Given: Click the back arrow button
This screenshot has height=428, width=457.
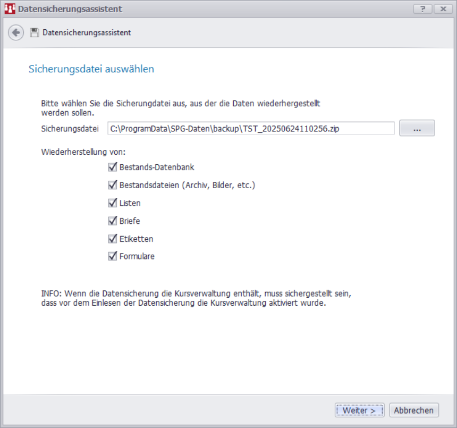Looking at the screenshot, I should pyautogui.click(x=16, y=32).
